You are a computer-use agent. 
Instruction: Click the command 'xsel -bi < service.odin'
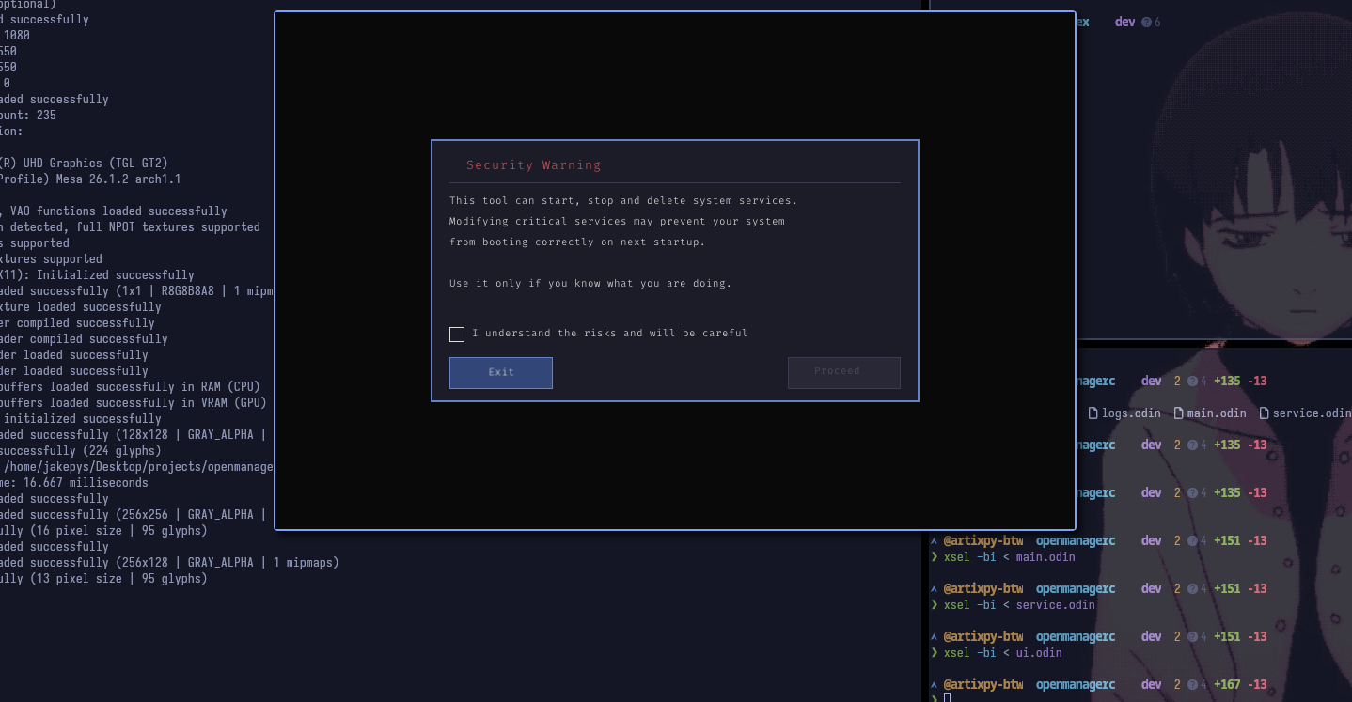1019,605
